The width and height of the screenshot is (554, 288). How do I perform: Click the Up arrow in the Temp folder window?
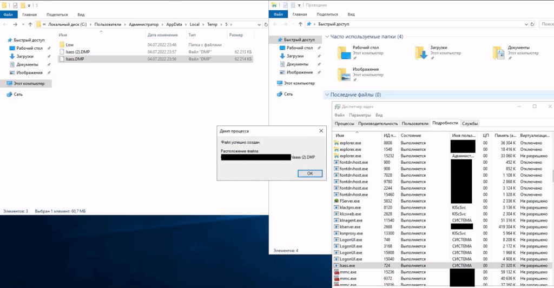pos(30,24)
